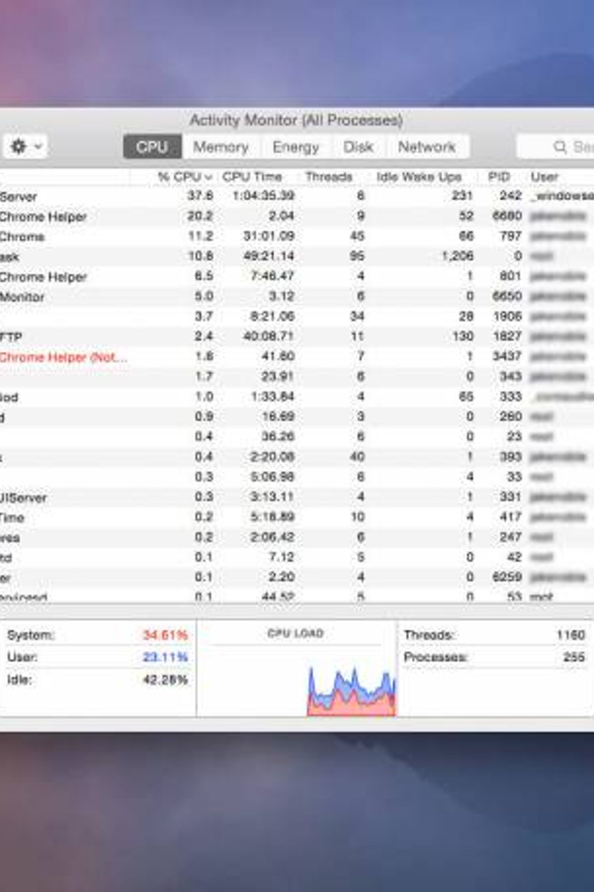Screen dimensions: 594x892
Task: Click the search magnifier icon
Action: click(558, 146)
